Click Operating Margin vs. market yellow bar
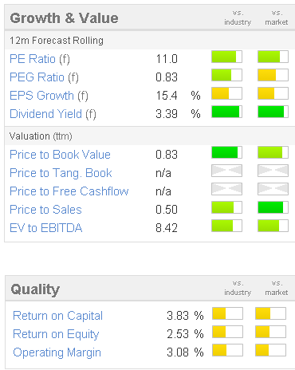 [271, 350]
